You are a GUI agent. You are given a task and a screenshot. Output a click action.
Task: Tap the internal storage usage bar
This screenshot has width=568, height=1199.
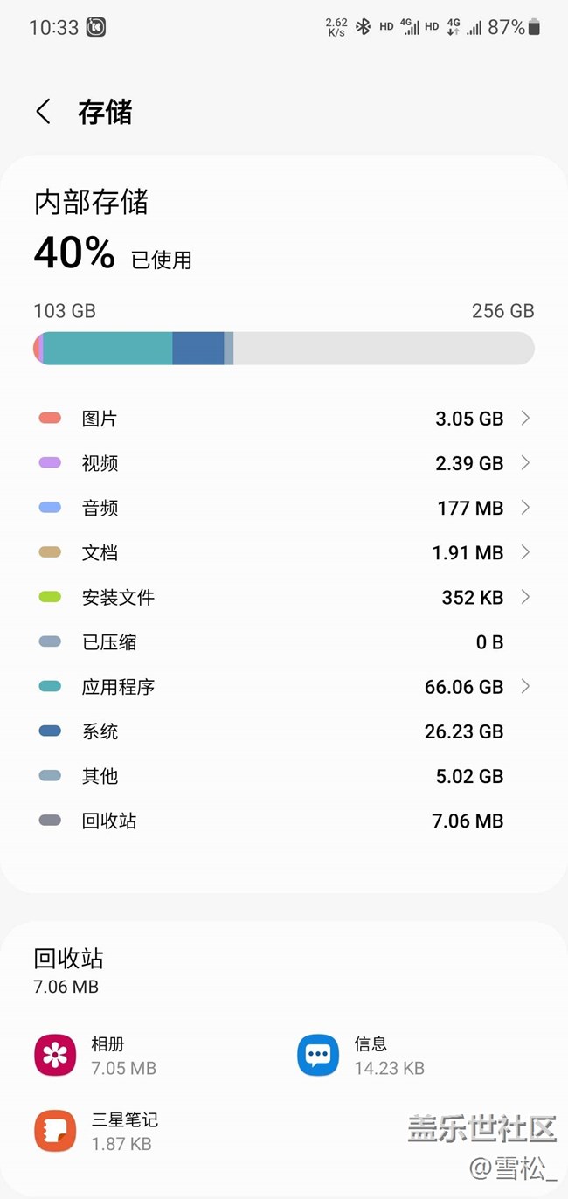pyautogui.click(x=284, y=348)
